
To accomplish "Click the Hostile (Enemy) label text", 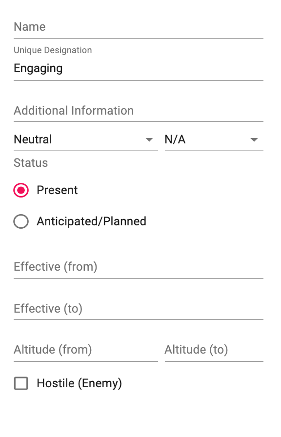I will [79, 383].
